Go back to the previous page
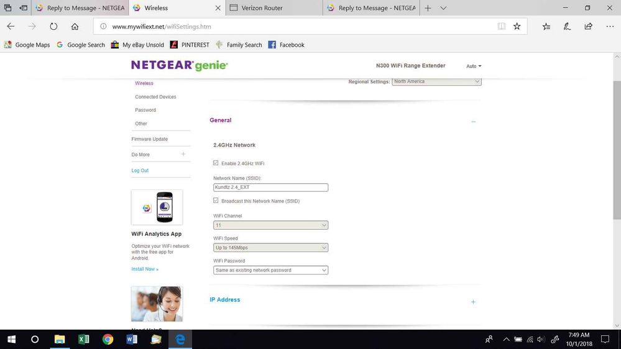621x349 pixels. pyautogui.click(x=11, y=27)
